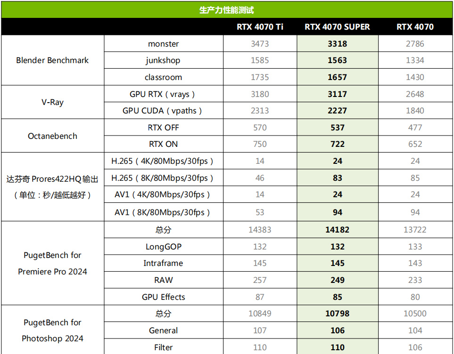Select the LongGOP row label
The width and height of the screenshot is (454, 354).
163,247
